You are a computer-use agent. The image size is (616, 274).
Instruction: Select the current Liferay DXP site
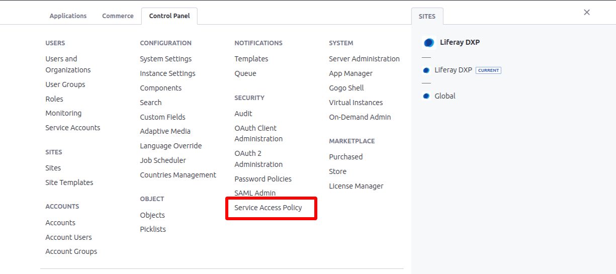[453, 70]
